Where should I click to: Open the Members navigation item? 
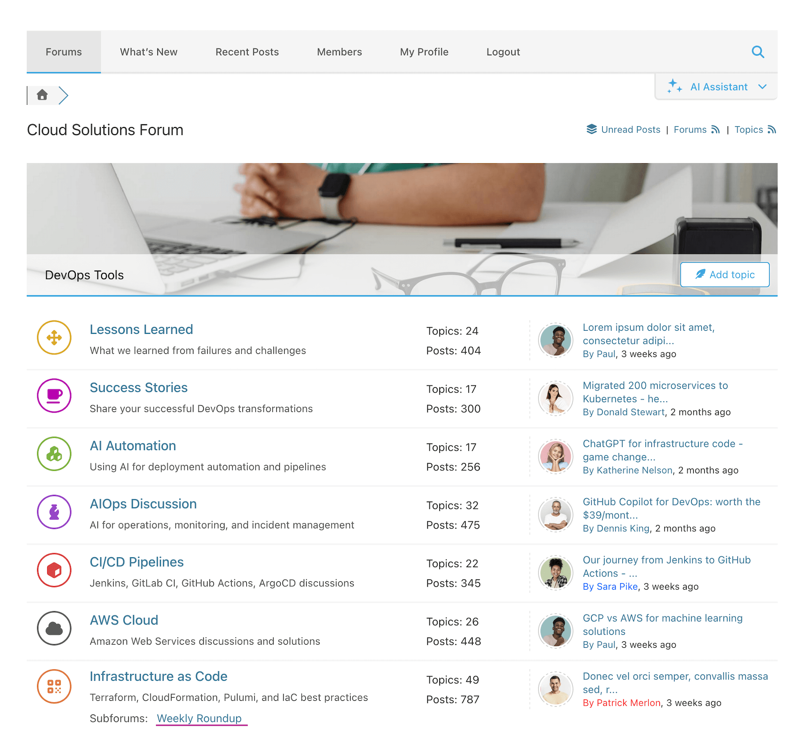pos(339,52)
